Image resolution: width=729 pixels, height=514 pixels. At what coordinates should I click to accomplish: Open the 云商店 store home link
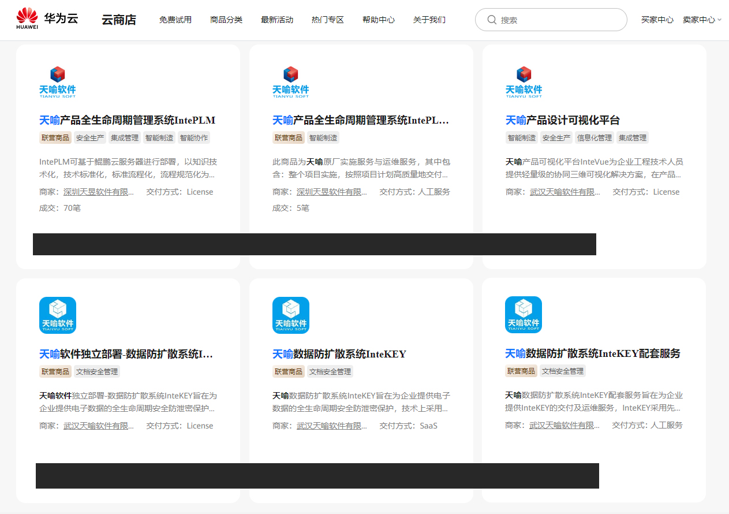pos(119,20)
